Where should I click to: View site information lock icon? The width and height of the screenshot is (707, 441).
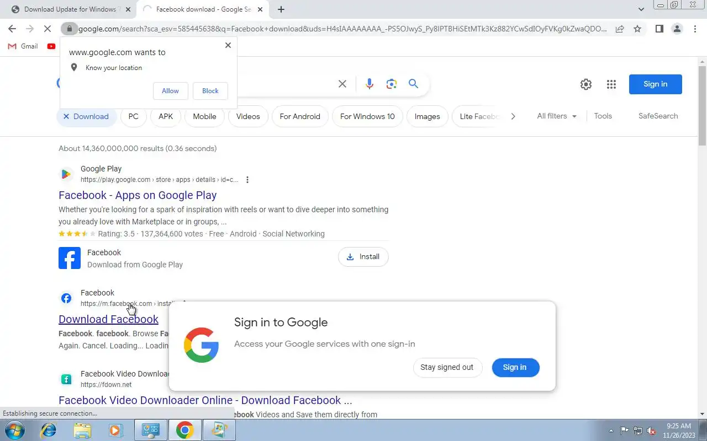pyautogui.click(x=68, y=29)
